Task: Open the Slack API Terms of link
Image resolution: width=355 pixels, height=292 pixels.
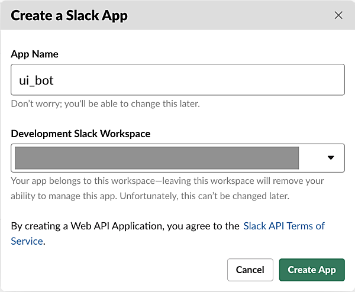Action: tap(284, 226)
